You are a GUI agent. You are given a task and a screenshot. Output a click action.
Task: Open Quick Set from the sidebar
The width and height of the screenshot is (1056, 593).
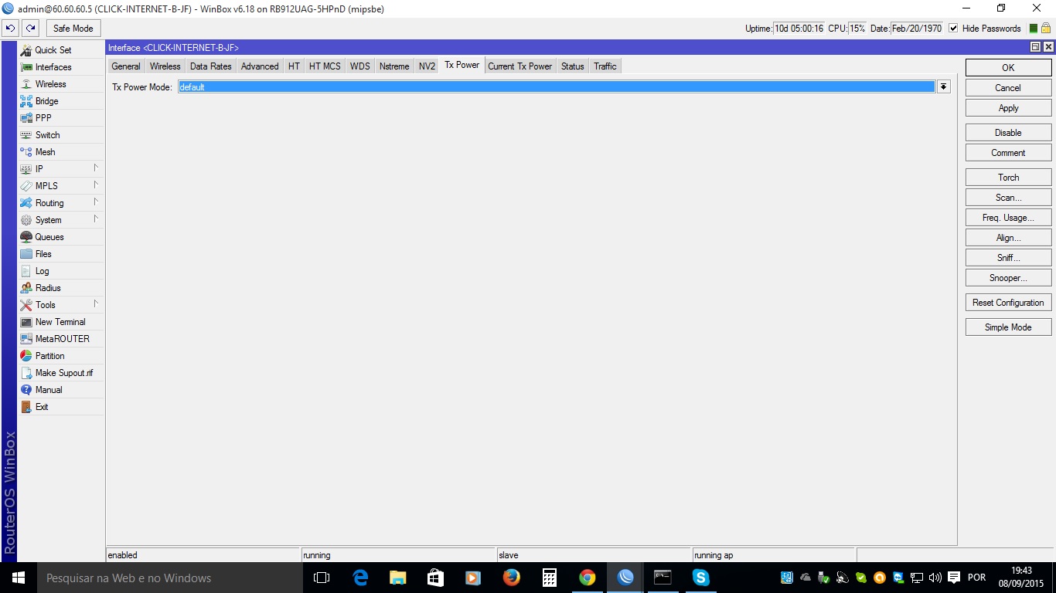pyautogui.click(x=61, y=50)
